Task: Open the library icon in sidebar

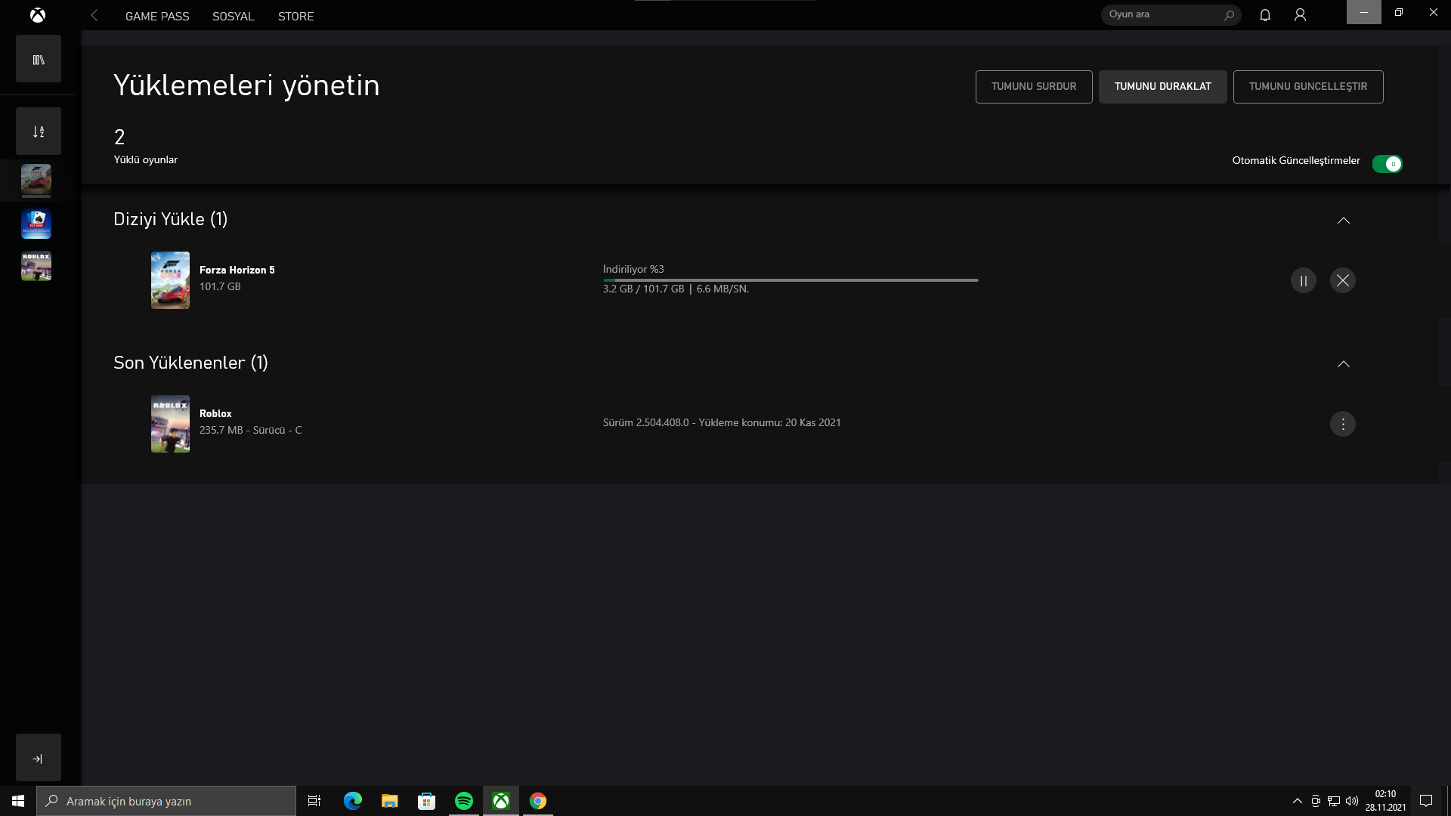Action: pyautogui.click(x=39, y=59)
